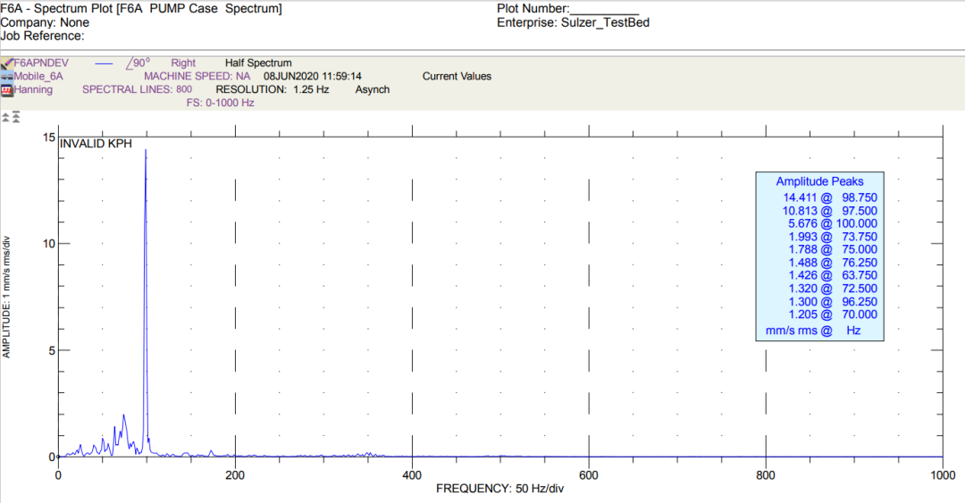The image size is (965, 503).
Task: Click the INVALID KPH warning text
Action: pos(96,144)
